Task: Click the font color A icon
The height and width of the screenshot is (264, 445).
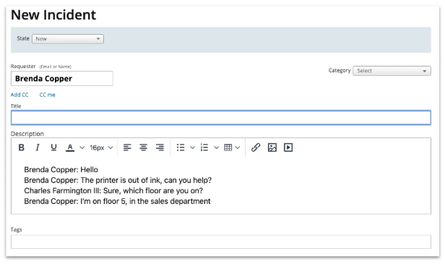Action: tap(70, 148)
